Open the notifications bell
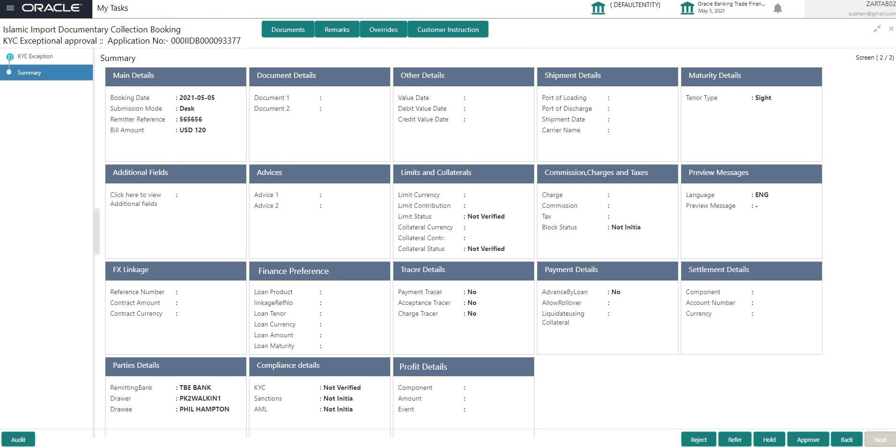 tap(777, 8)
